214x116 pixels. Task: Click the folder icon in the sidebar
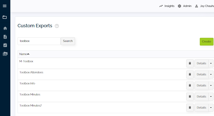(x=5, y=17)
